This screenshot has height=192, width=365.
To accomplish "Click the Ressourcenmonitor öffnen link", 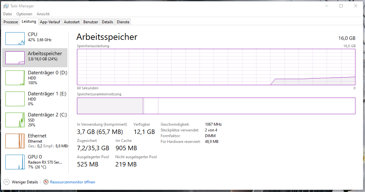I will [x=72, y=182].
